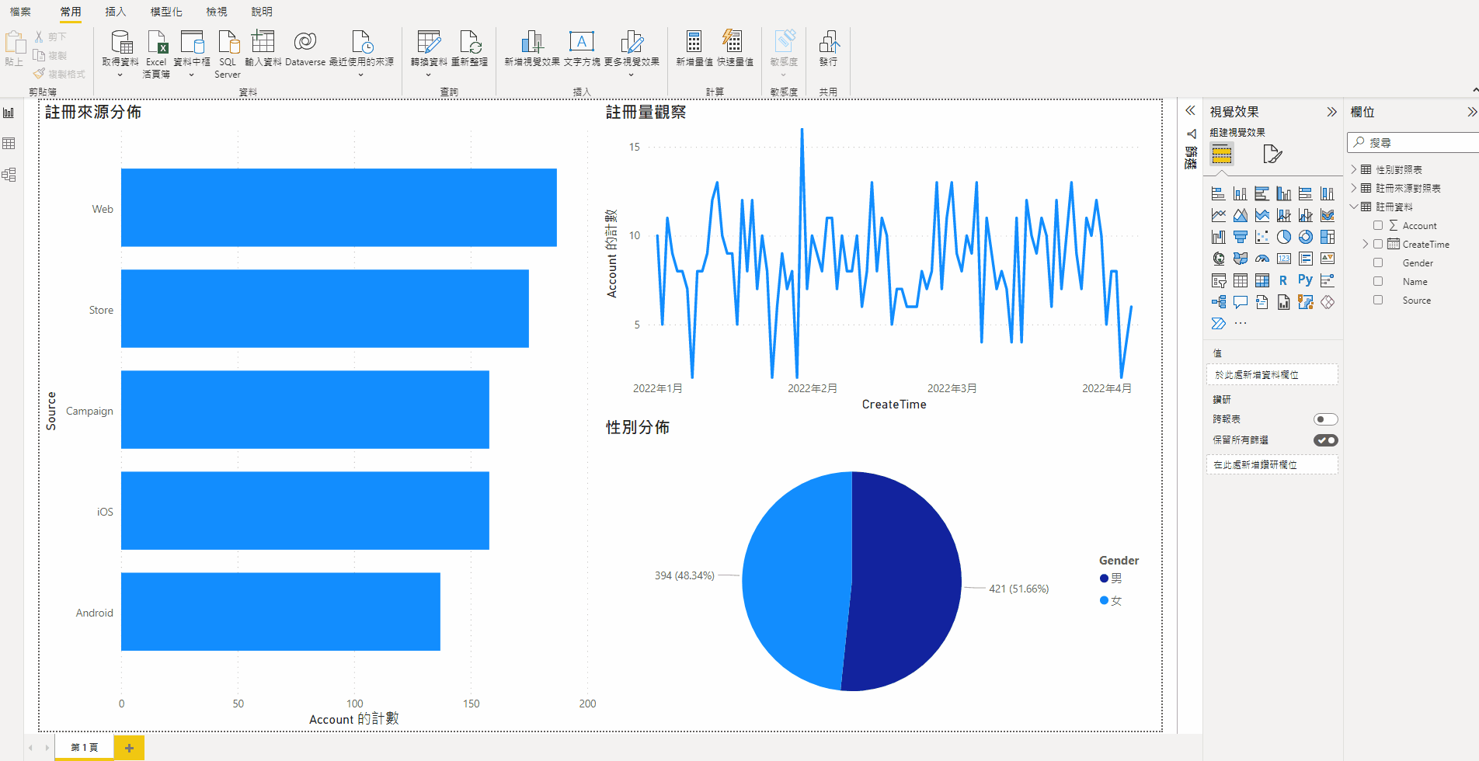Toggle the 保留所有篩選 keep filters switch
Viewport: 1479px width, 761px height.
tap(1326, 440)
